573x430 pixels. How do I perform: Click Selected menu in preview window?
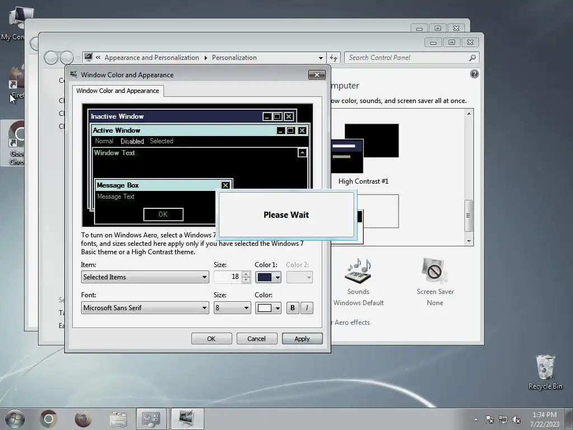pos(162,141)
